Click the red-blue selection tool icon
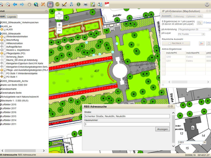Image resolution: width=211 pixels, height=158 pixels. click(202, 43)
